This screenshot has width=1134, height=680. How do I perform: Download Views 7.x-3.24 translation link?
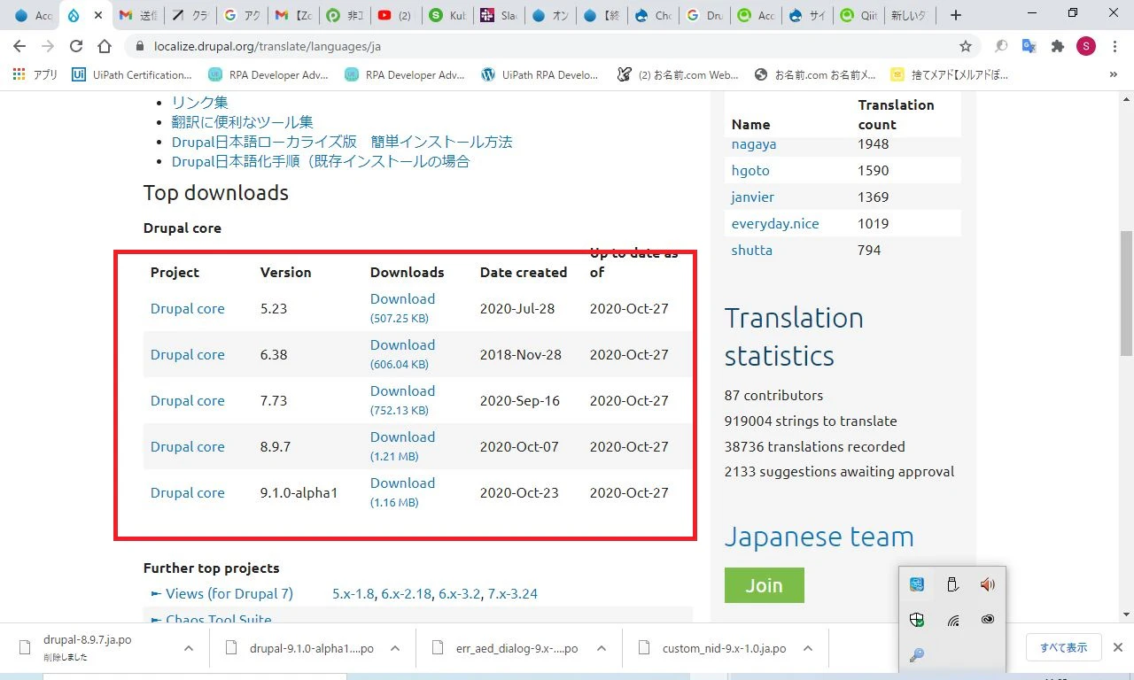(513, 593)
